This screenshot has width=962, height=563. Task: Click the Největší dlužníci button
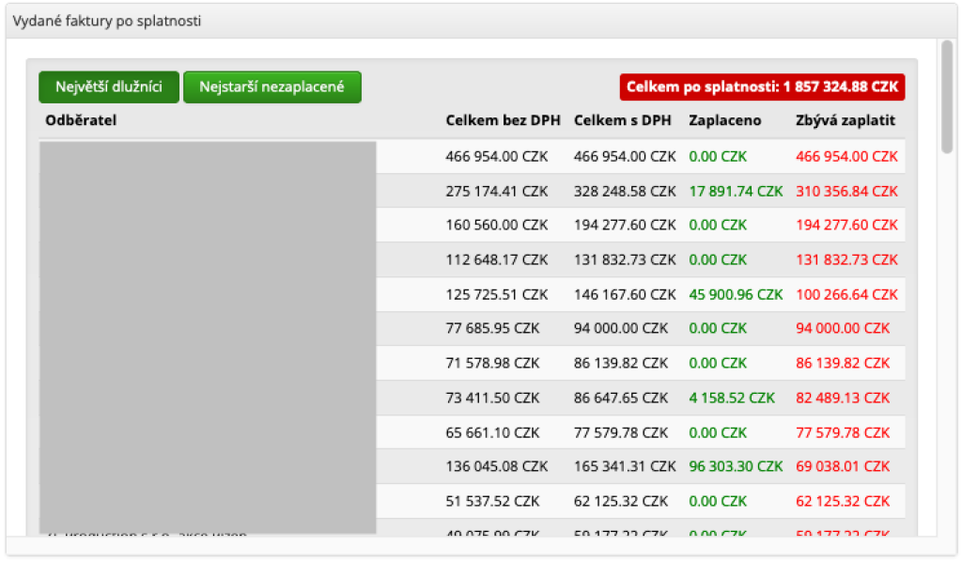108,87
